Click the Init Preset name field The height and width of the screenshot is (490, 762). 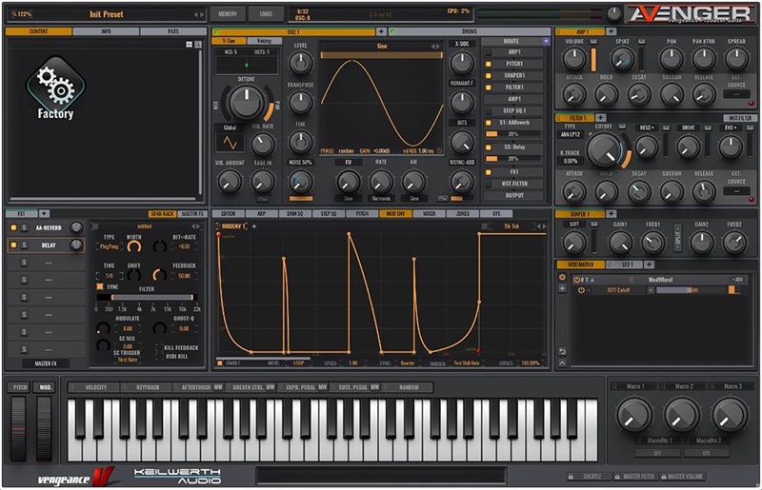106,14
